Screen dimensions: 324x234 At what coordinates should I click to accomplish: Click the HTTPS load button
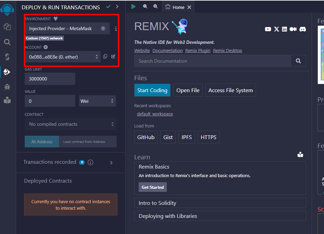208,137
